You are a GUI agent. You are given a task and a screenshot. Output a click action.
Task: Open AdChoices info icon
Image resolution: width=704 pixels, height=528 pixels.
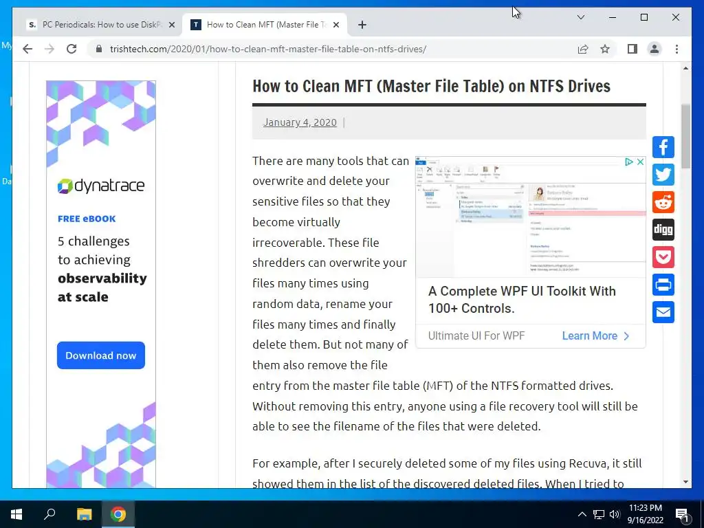coord(629,162)
